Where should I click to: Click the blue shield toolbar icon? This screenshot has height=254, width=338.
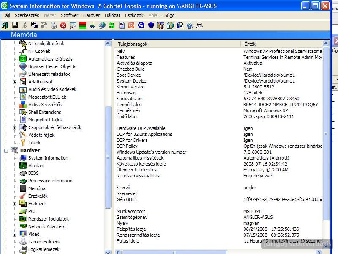pyautogui.click(x=151, y=25)
